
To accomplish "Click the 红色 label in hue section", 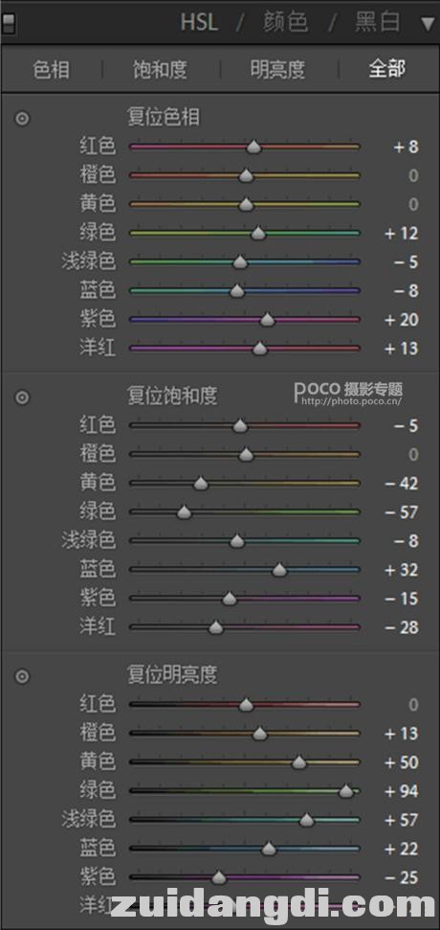I will [98, 146].
